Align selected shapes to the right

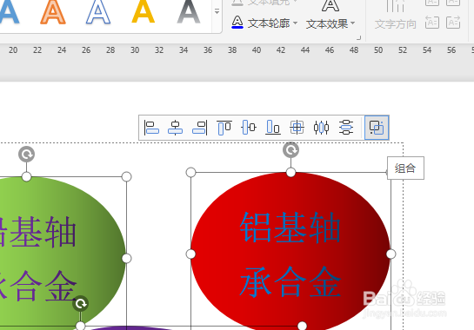199,128
